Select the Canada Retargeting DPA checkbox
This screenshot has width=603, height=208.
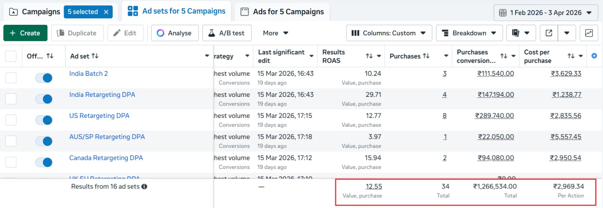(11, 162)
